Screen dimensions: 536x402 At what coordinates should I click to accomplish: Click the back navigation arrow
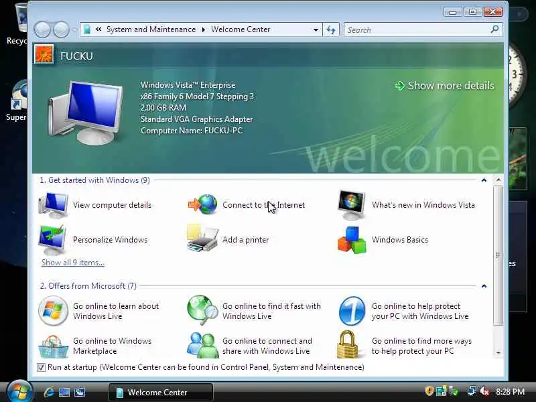pos(42,29)
